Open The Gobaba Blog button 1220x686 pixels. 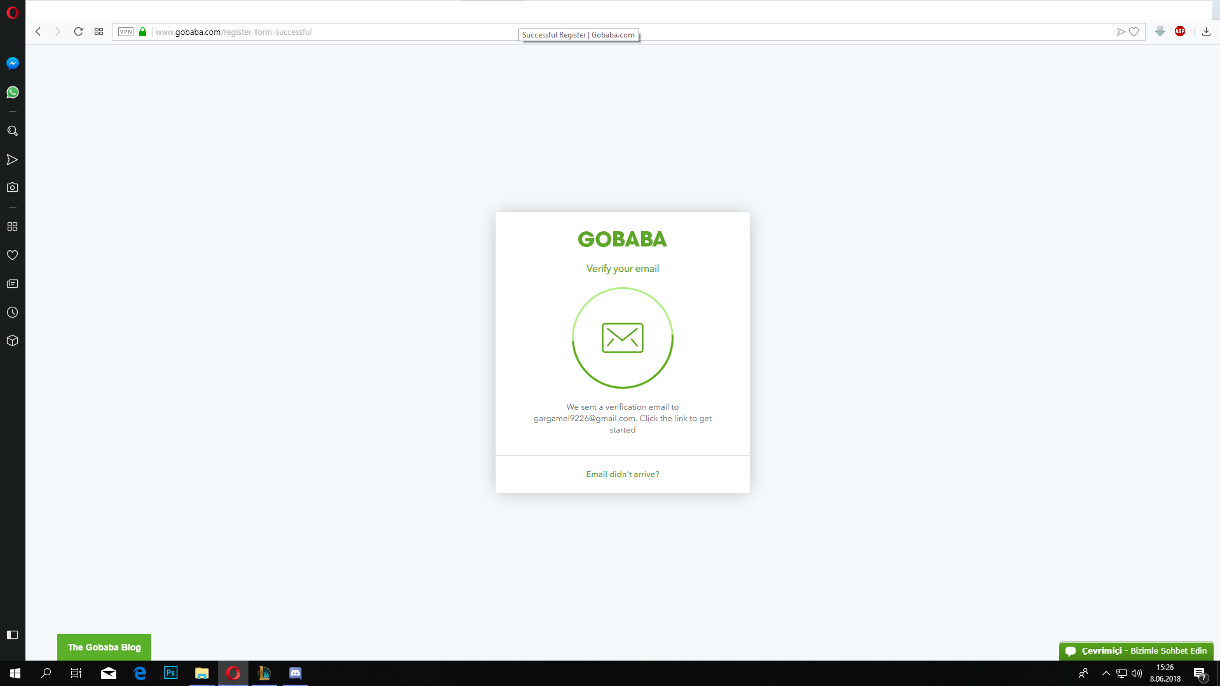104,647
